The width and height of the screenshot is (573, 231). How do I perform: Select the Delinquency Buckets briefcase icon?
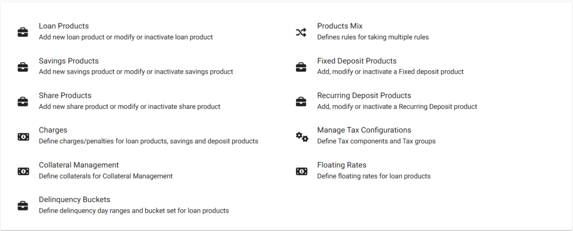click(x=22, y=206)
